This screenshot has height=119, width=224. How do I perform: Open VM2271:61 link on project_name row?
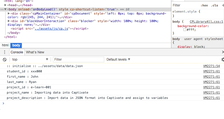[x=211, y=92]
